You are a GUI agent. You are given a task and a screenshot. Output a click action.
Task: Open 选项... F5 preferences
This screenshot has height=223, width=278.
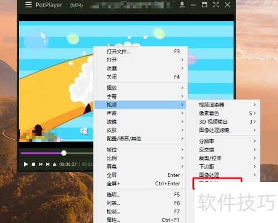[141, 195]
